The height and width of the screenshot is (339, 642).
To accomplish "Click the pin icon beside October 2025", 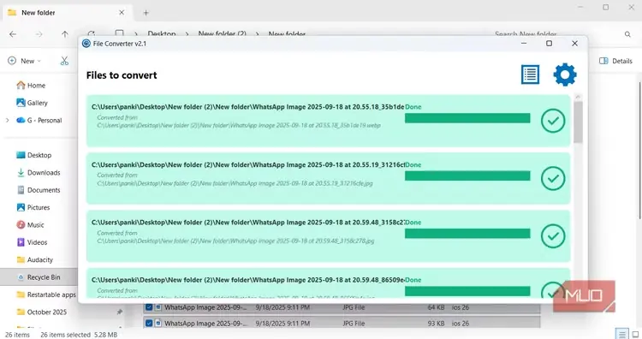I will 119,312.
